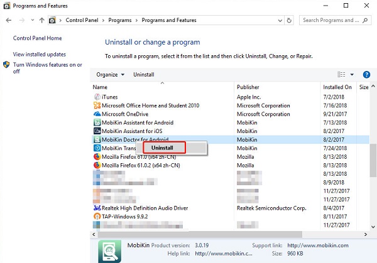
Task: Click Realtek Semiconductor Corp. publisher cell
Action: [271, 208]
